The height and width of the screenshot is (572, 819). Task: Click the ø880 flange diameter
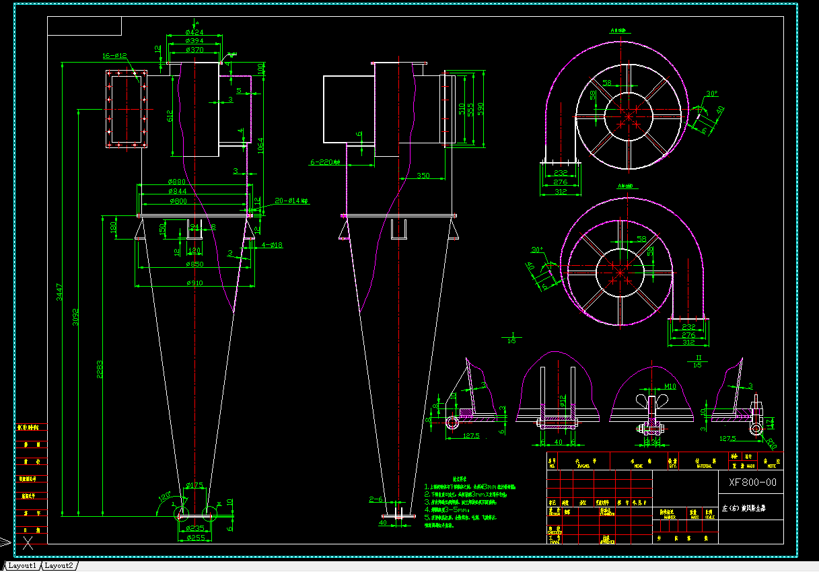click(178, 182)
